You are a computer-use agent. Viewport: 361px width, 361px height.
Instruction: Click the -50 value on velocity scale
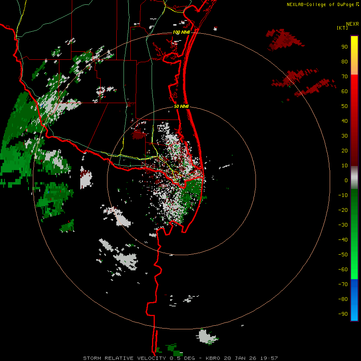tap(343, 255)
